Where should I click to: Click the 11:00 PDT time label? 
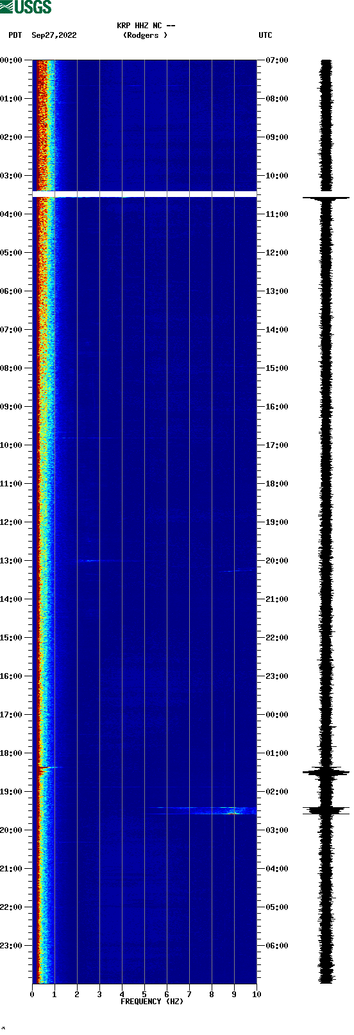pyautogui.click(x=11, y=484)
